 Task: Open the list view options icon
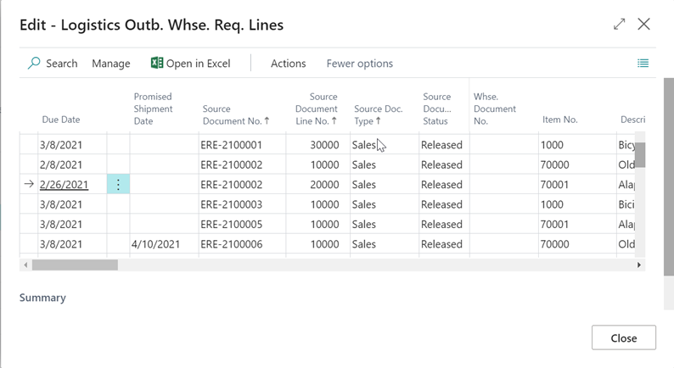coord(643,64)
